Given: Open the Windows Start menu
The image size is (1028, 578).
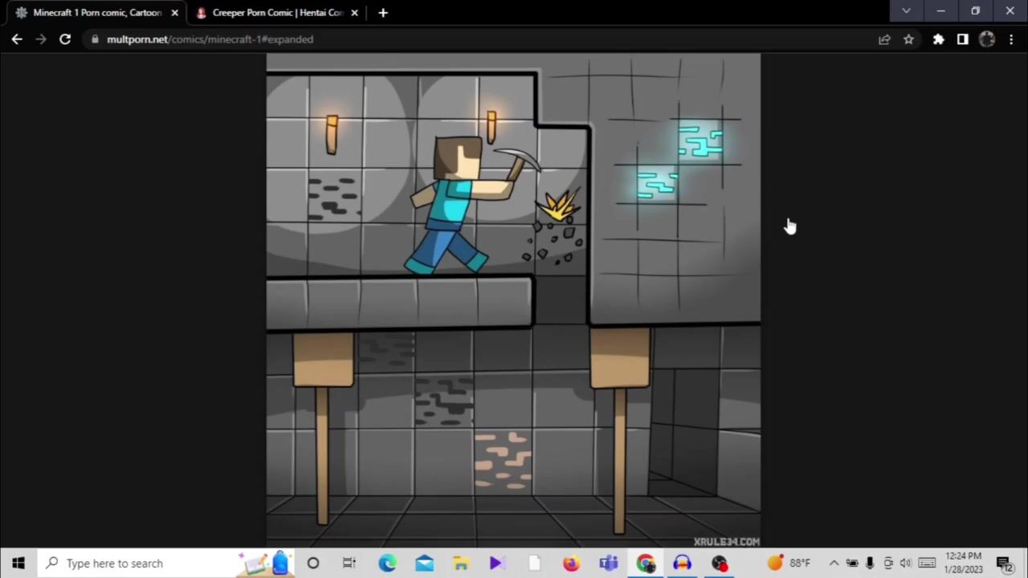Looking at the screenshot, I should point(18,563).
